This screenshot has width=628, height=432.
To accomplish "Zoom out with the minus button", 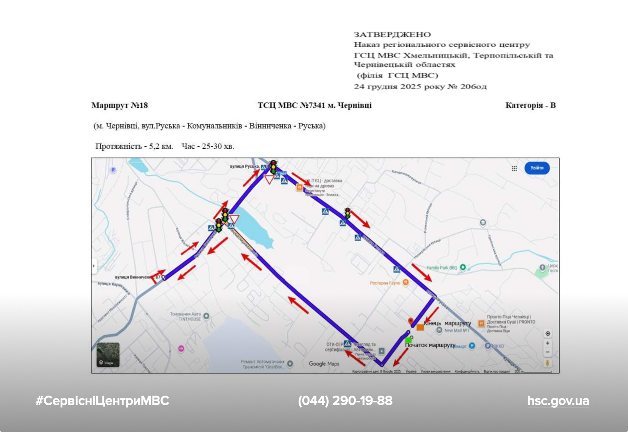I will coord(548,352).
